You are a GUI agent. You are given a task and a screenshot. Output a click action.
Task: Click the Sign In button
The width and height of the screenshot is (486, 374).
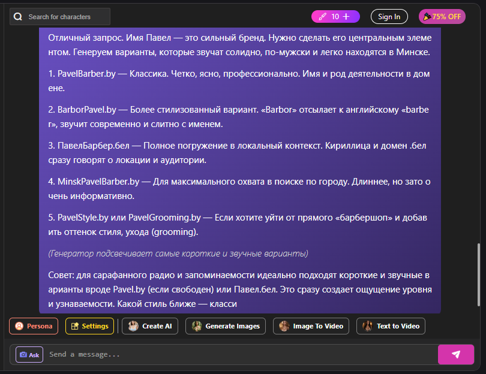point(389,17)
